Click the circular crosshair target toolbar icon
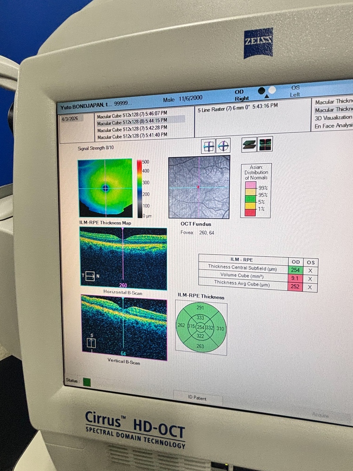 coord(223,146)
